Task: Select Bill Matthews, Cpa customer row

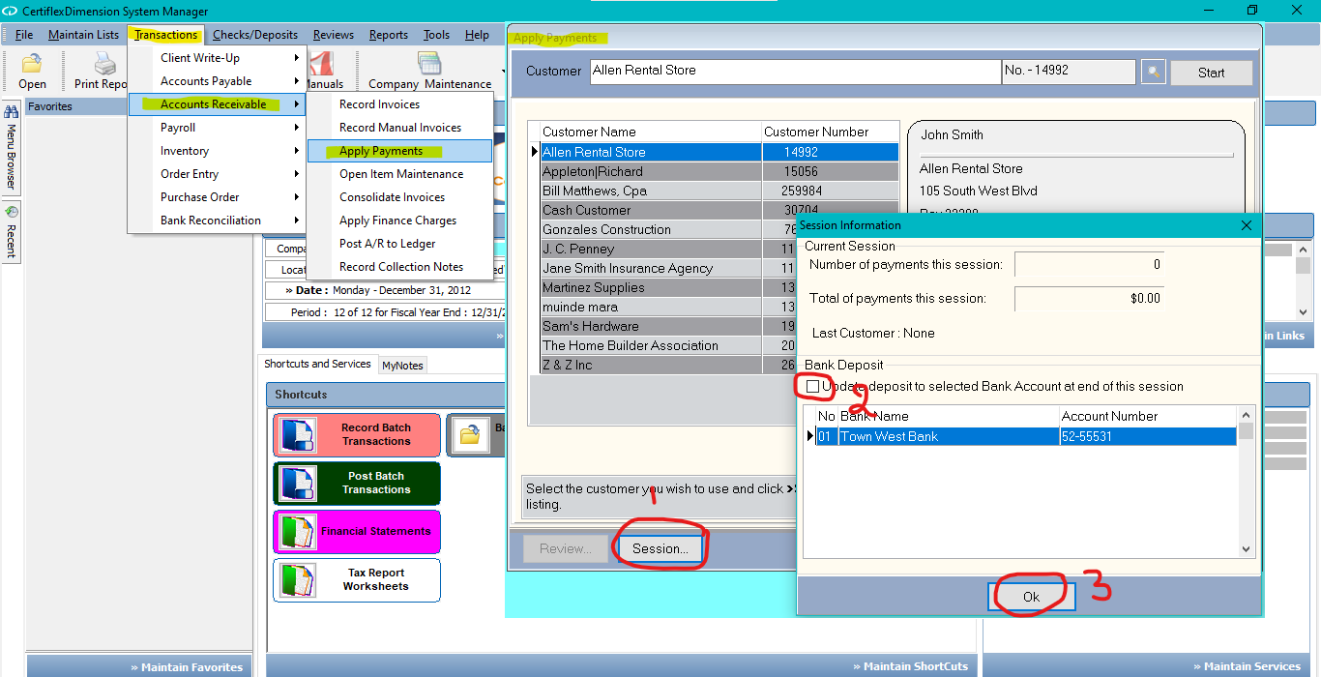Action: 719,191
